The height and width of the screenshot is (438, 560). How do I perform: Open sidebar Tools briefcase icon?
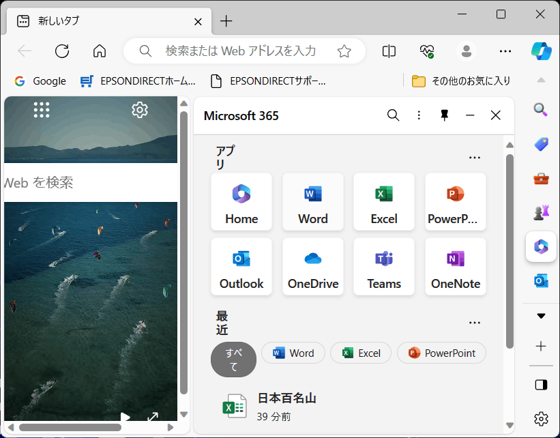541,179
